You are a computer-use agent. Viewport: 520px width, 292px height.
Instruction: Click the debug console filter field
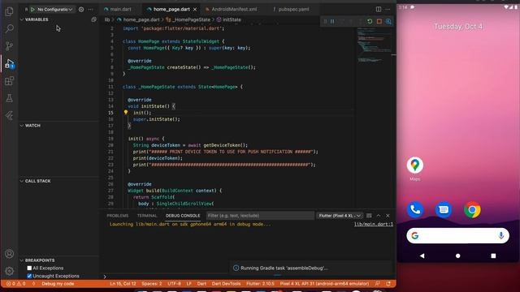[x=260, y=216]
